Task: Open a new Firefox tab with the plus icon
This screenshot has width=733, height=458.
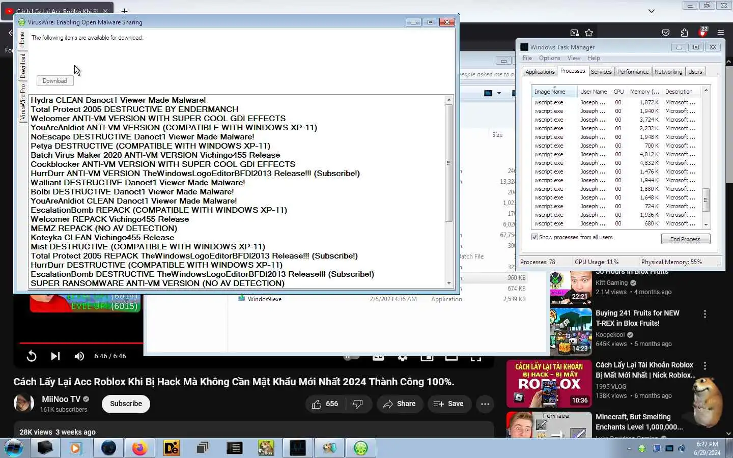Action: click(x=124, y=10)
